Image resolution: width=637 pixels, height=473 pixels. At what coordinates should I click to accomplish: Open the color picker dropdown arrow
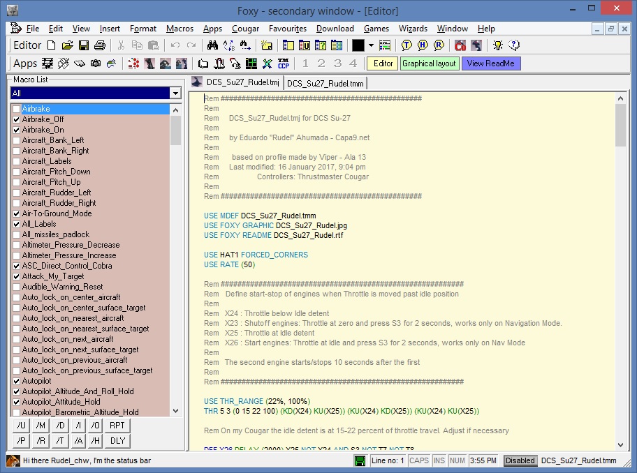371,45
